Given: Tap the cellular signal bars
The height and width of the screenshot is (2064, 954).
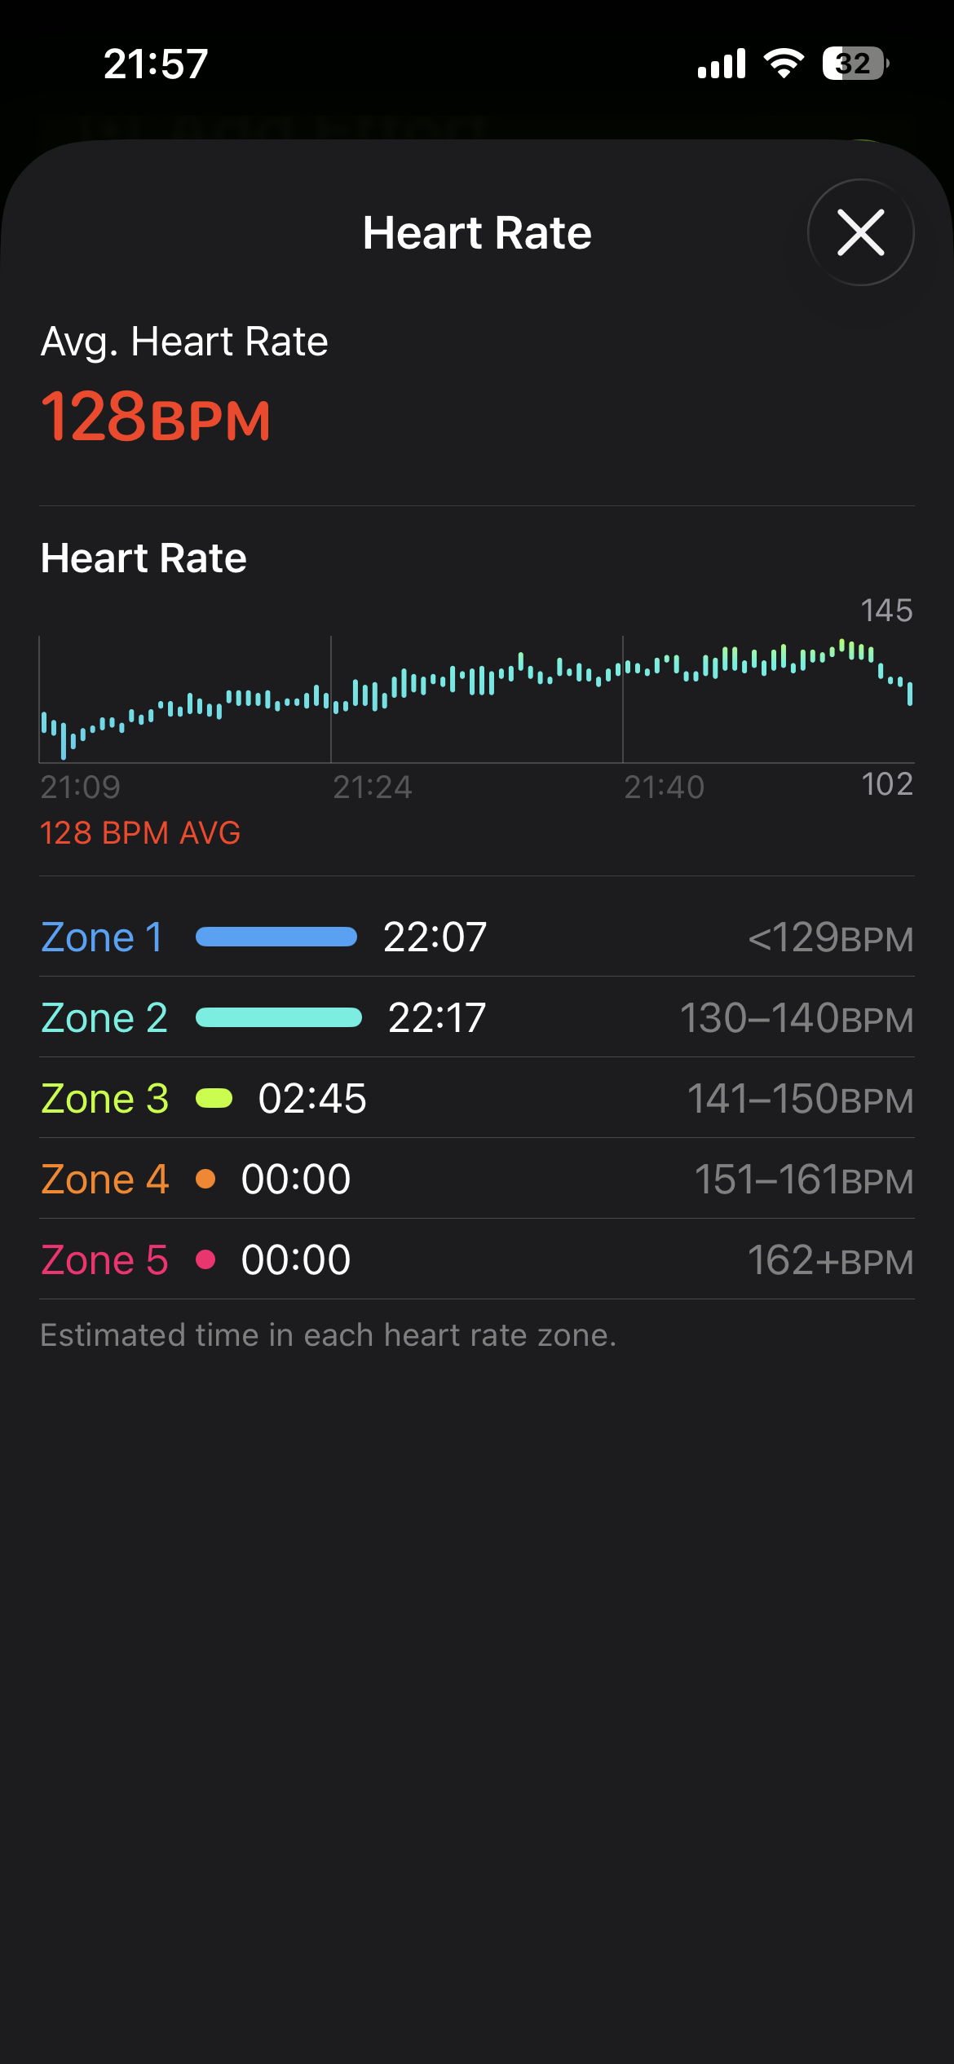Looking at the screenshot, I should [722, 64].
